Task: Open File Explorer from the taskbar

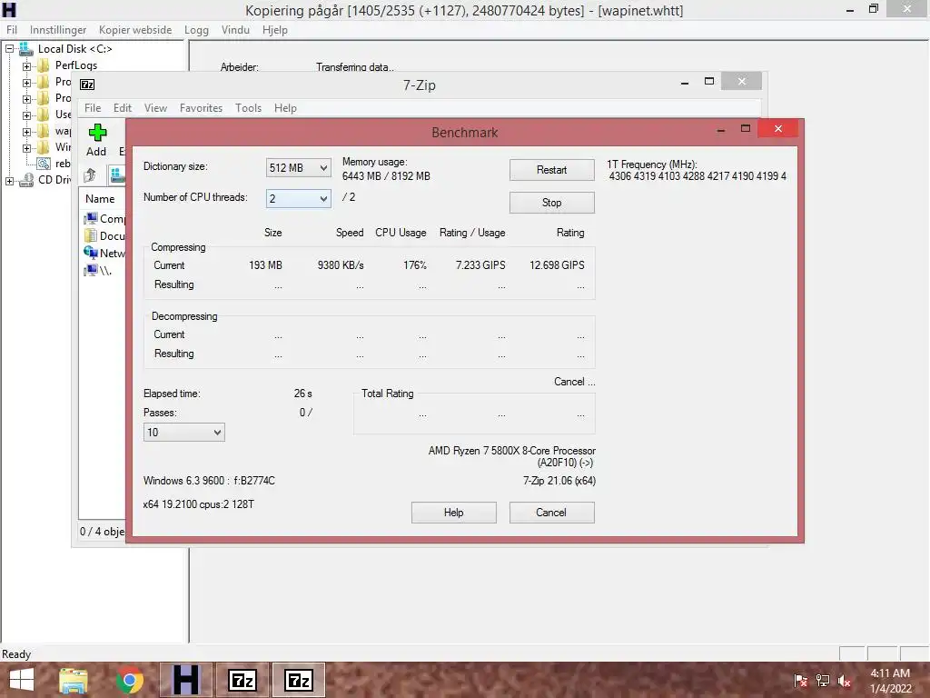Action: (74, 680)
